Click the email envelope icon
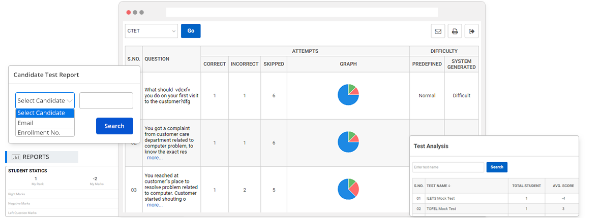 (x=438, y=31)
